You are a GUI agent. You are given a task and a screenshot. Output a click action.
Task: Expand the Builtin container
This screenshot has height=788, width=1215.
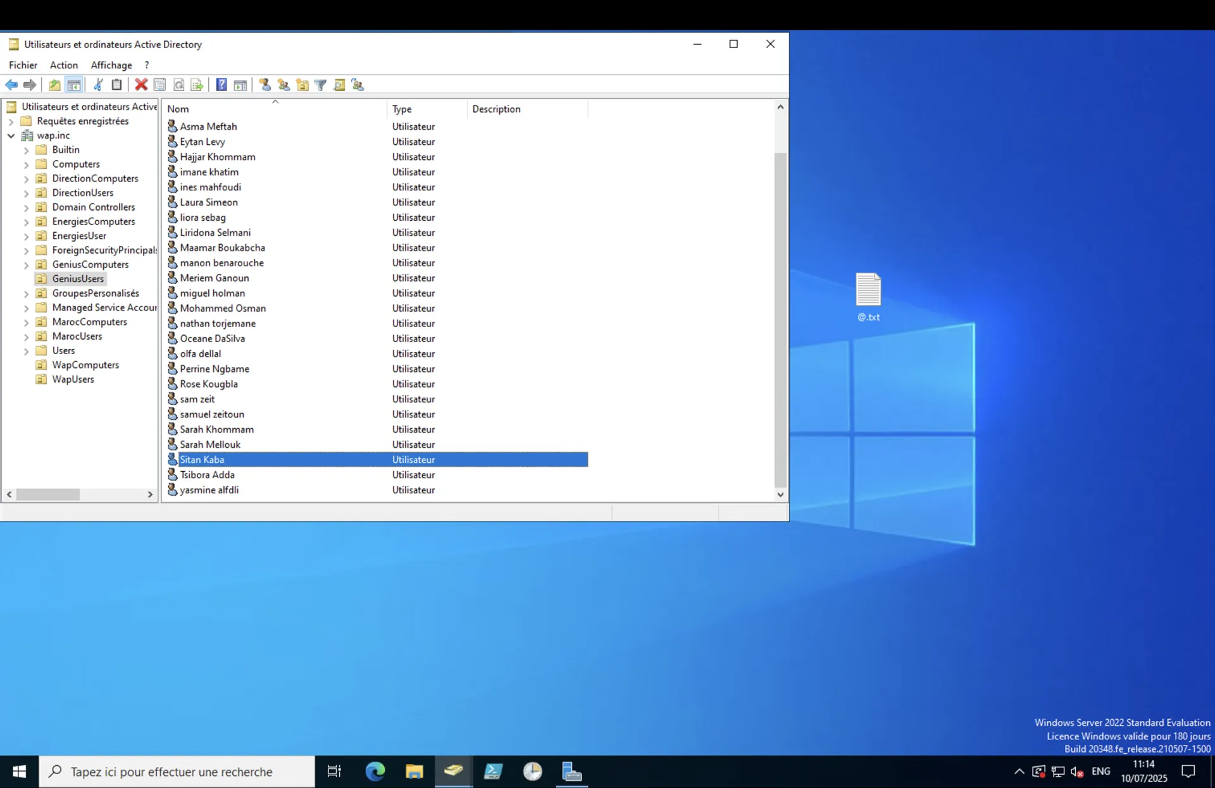(x=26, y=151)
